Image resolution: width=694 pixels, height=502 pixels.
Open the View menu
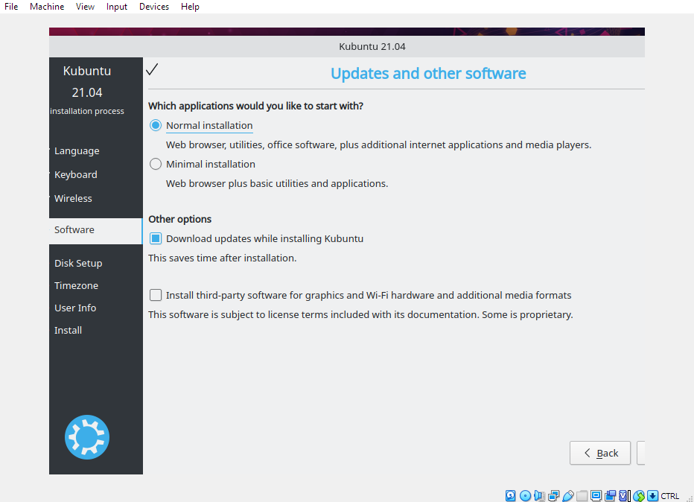(x=85, y=7)
